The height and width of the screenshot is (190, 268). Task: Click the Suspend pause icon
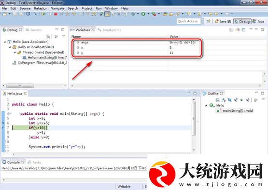tap(50, 14)
